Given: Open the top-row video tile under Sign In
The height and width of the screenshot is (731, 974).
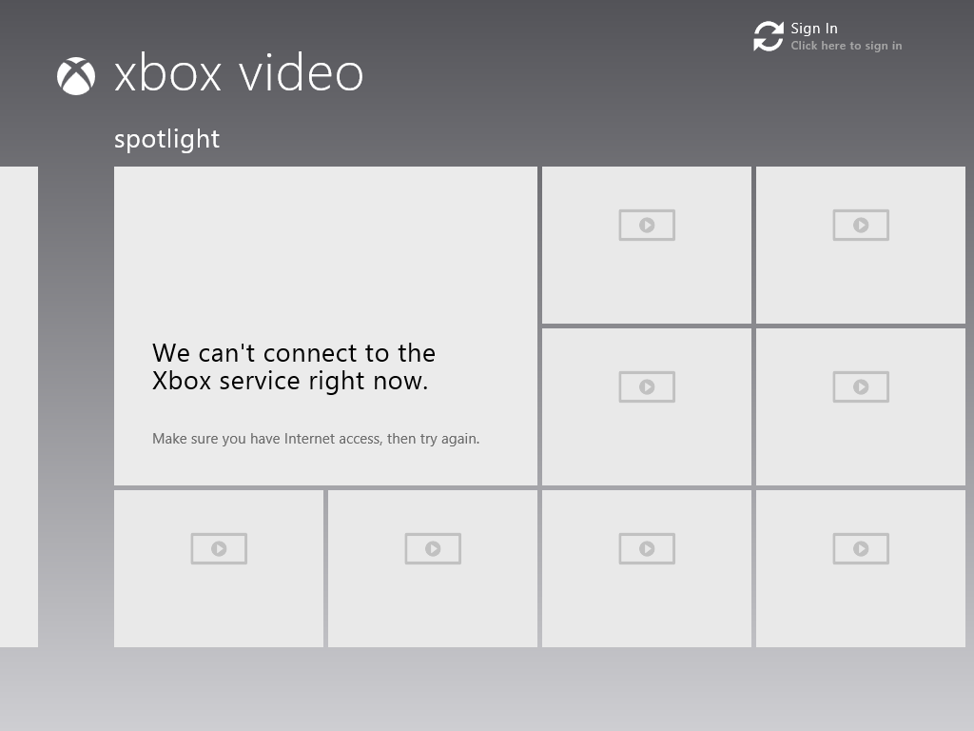Looking at the screenshot, I should click(x=860, y=245).
